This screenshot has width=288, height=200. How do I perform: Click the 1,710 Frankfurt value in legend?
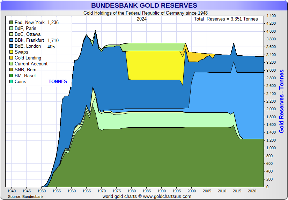[x=53, y=40]
